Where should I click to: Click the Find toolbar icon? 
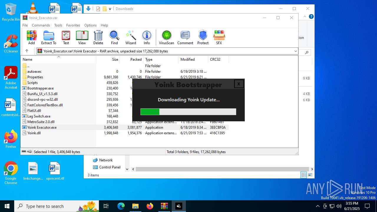(114, 37)
